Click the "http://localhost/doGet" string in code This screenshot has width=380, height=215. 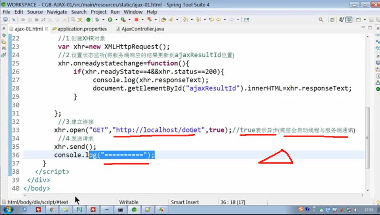pos(159,130)
